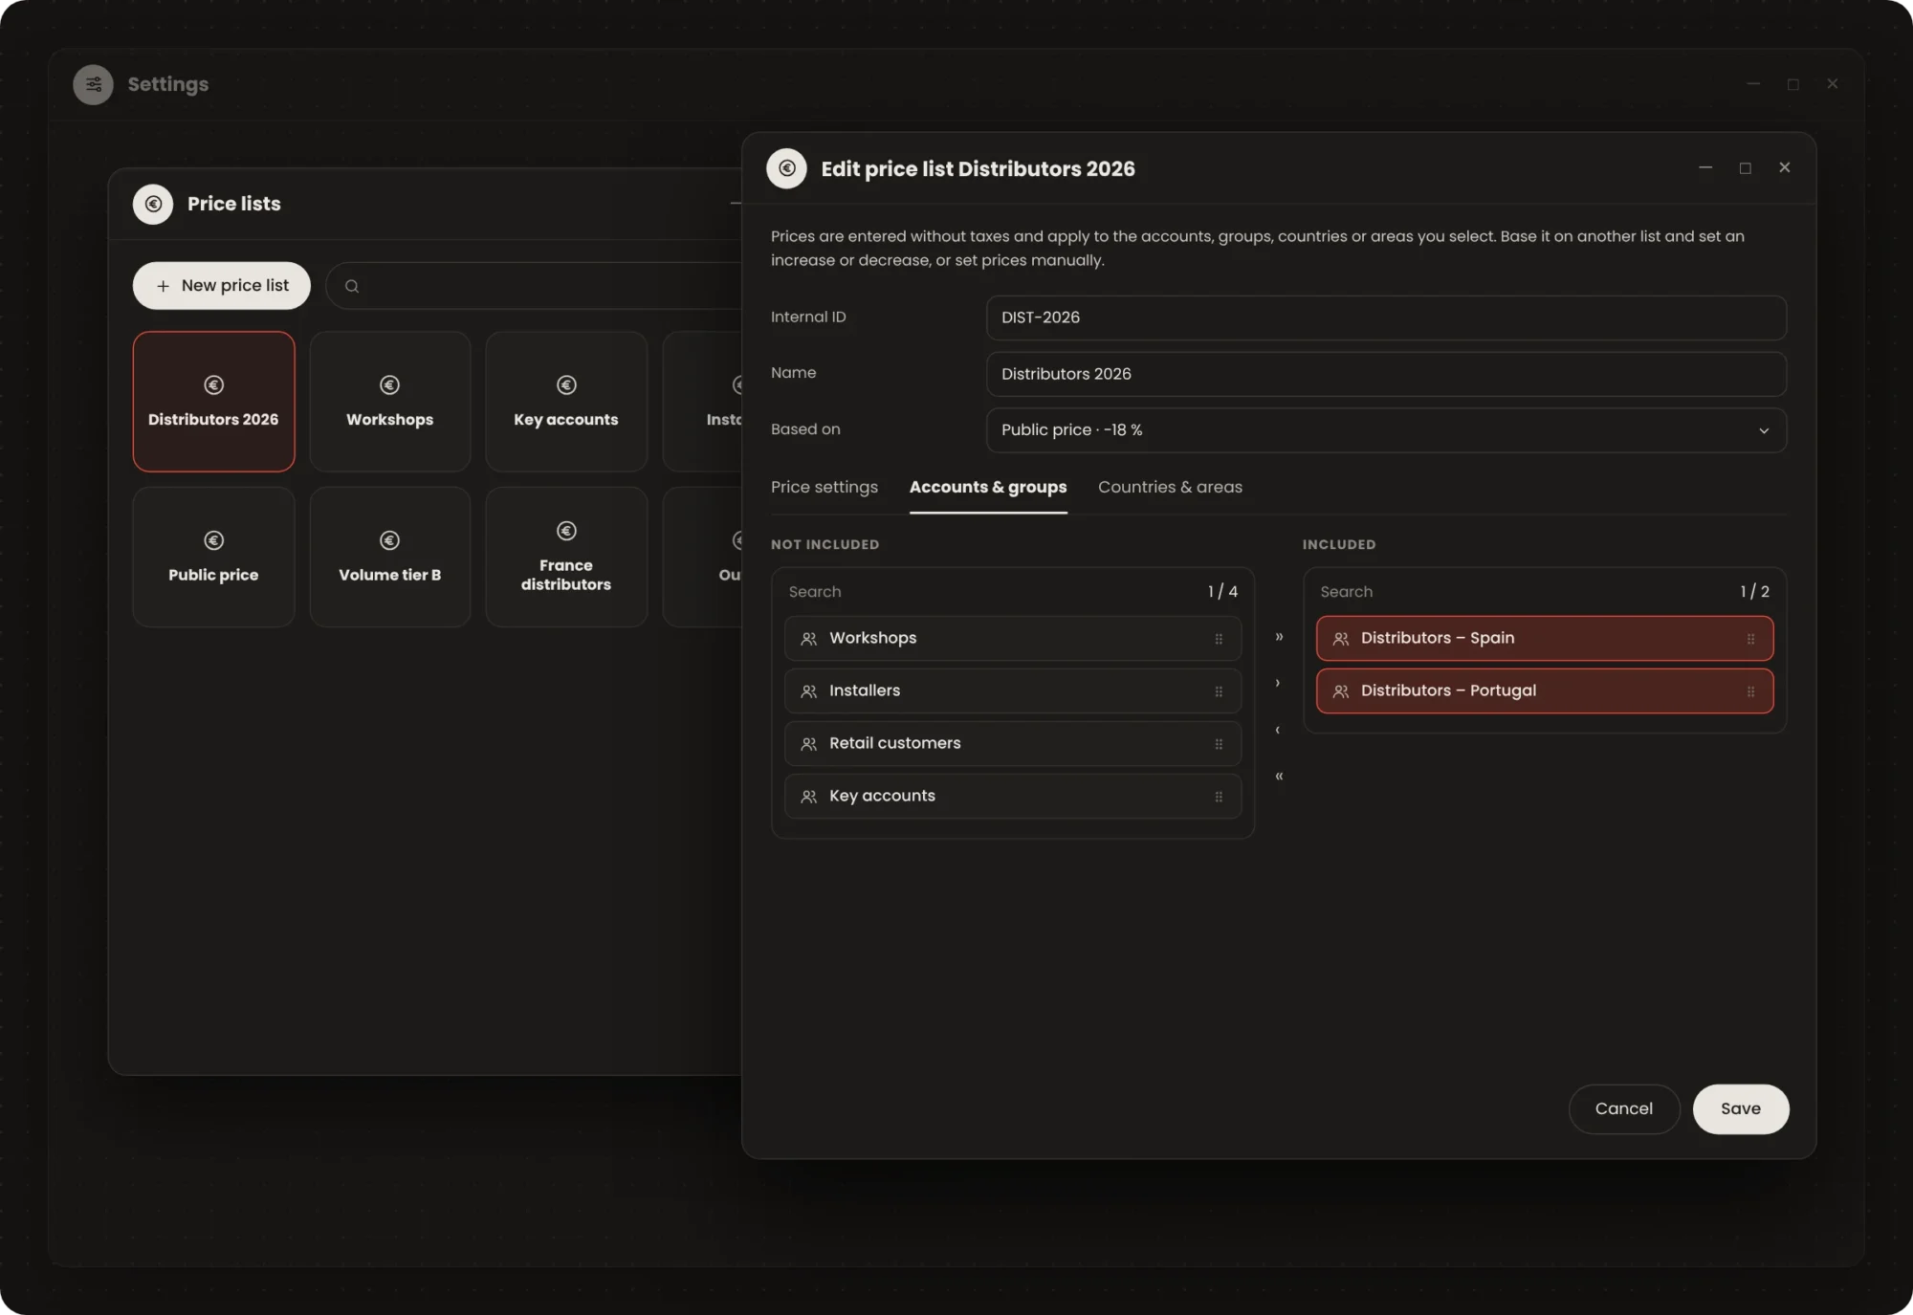The image size is (1913, 1315).
Task: Move selected group to Included with single right arrow
Action: [x=1279, y=683]
